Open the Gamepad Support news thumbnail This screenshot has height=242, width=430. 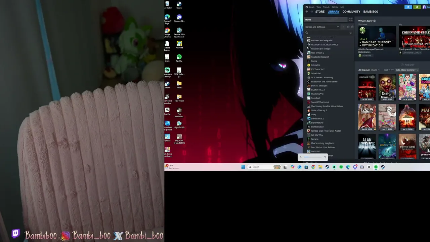click(377, 37)
